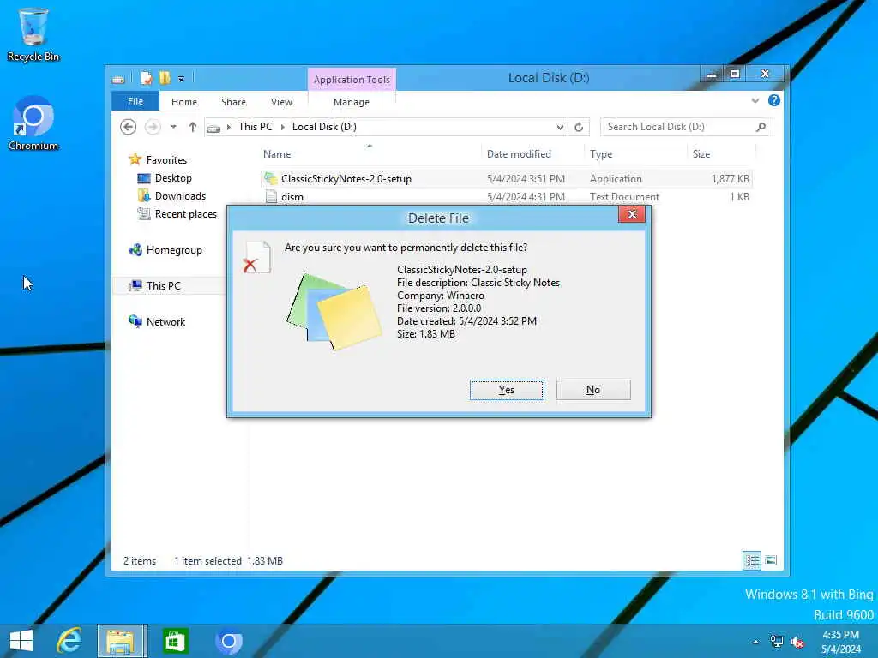The height and width of the screenshot is (658, 878).
Task: Open Desktop in the navigation pane
Action: (165, 178)
